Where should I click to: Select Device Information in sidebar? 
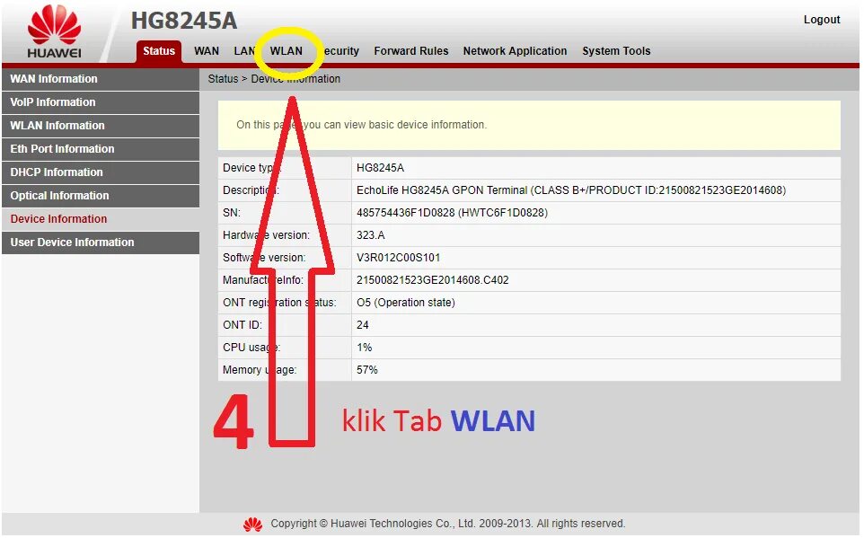(101, 219)
